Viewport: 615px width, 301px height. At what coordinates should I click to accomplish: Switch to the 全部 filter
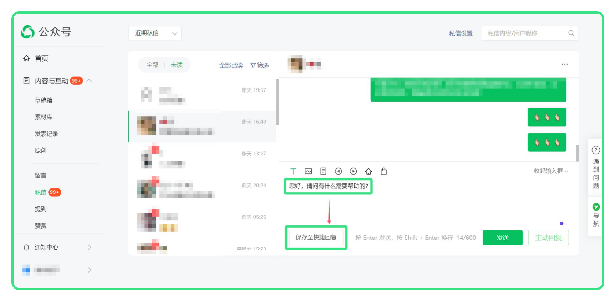click(x=152, y=65)
